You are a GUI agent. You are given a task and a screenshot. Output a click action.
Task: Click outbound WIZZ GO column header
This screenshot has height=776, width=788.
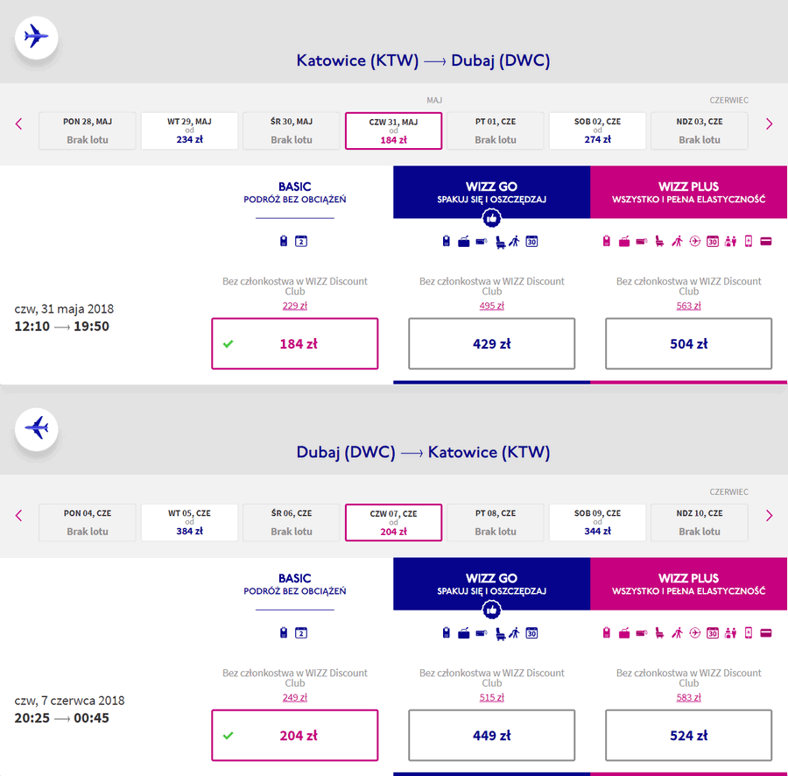(x=491, y=192)
